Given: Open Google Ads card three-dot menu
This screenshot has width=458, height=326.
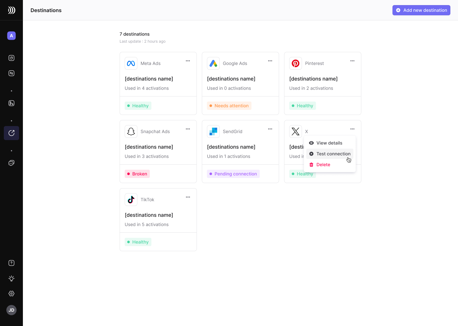Looking at the screenshot, I should (270, 61).
